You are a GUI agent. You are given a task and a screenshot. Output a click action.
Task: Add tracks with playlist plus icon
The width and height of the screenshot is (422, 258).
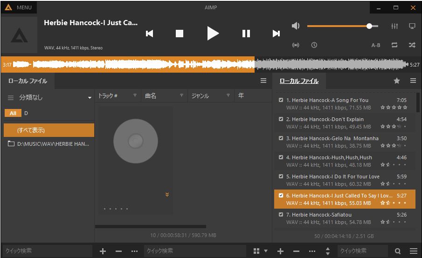coord(280,251)
